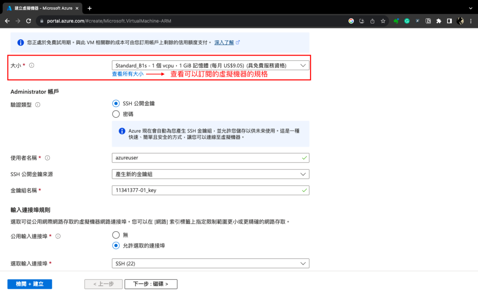
Task: Click the install app icon in address bar
Action: click(362, 21)
